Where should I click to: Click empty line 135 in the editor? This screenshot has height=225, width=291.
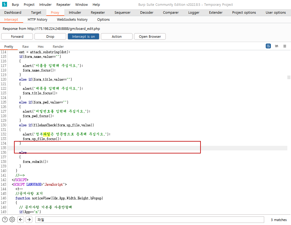pyautogui.click(x=147, y=148)
